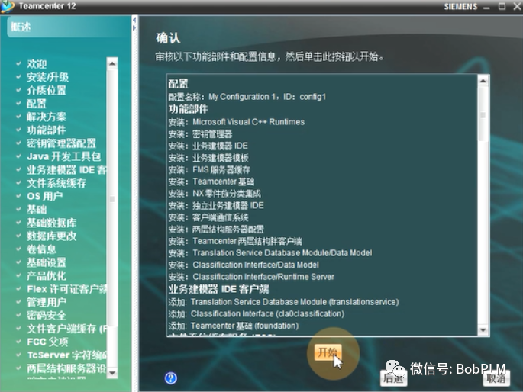Click the 配置名称: My Configuration 1 line
Image resolution: width=523 pixels, height=392 pixels.
247,97
